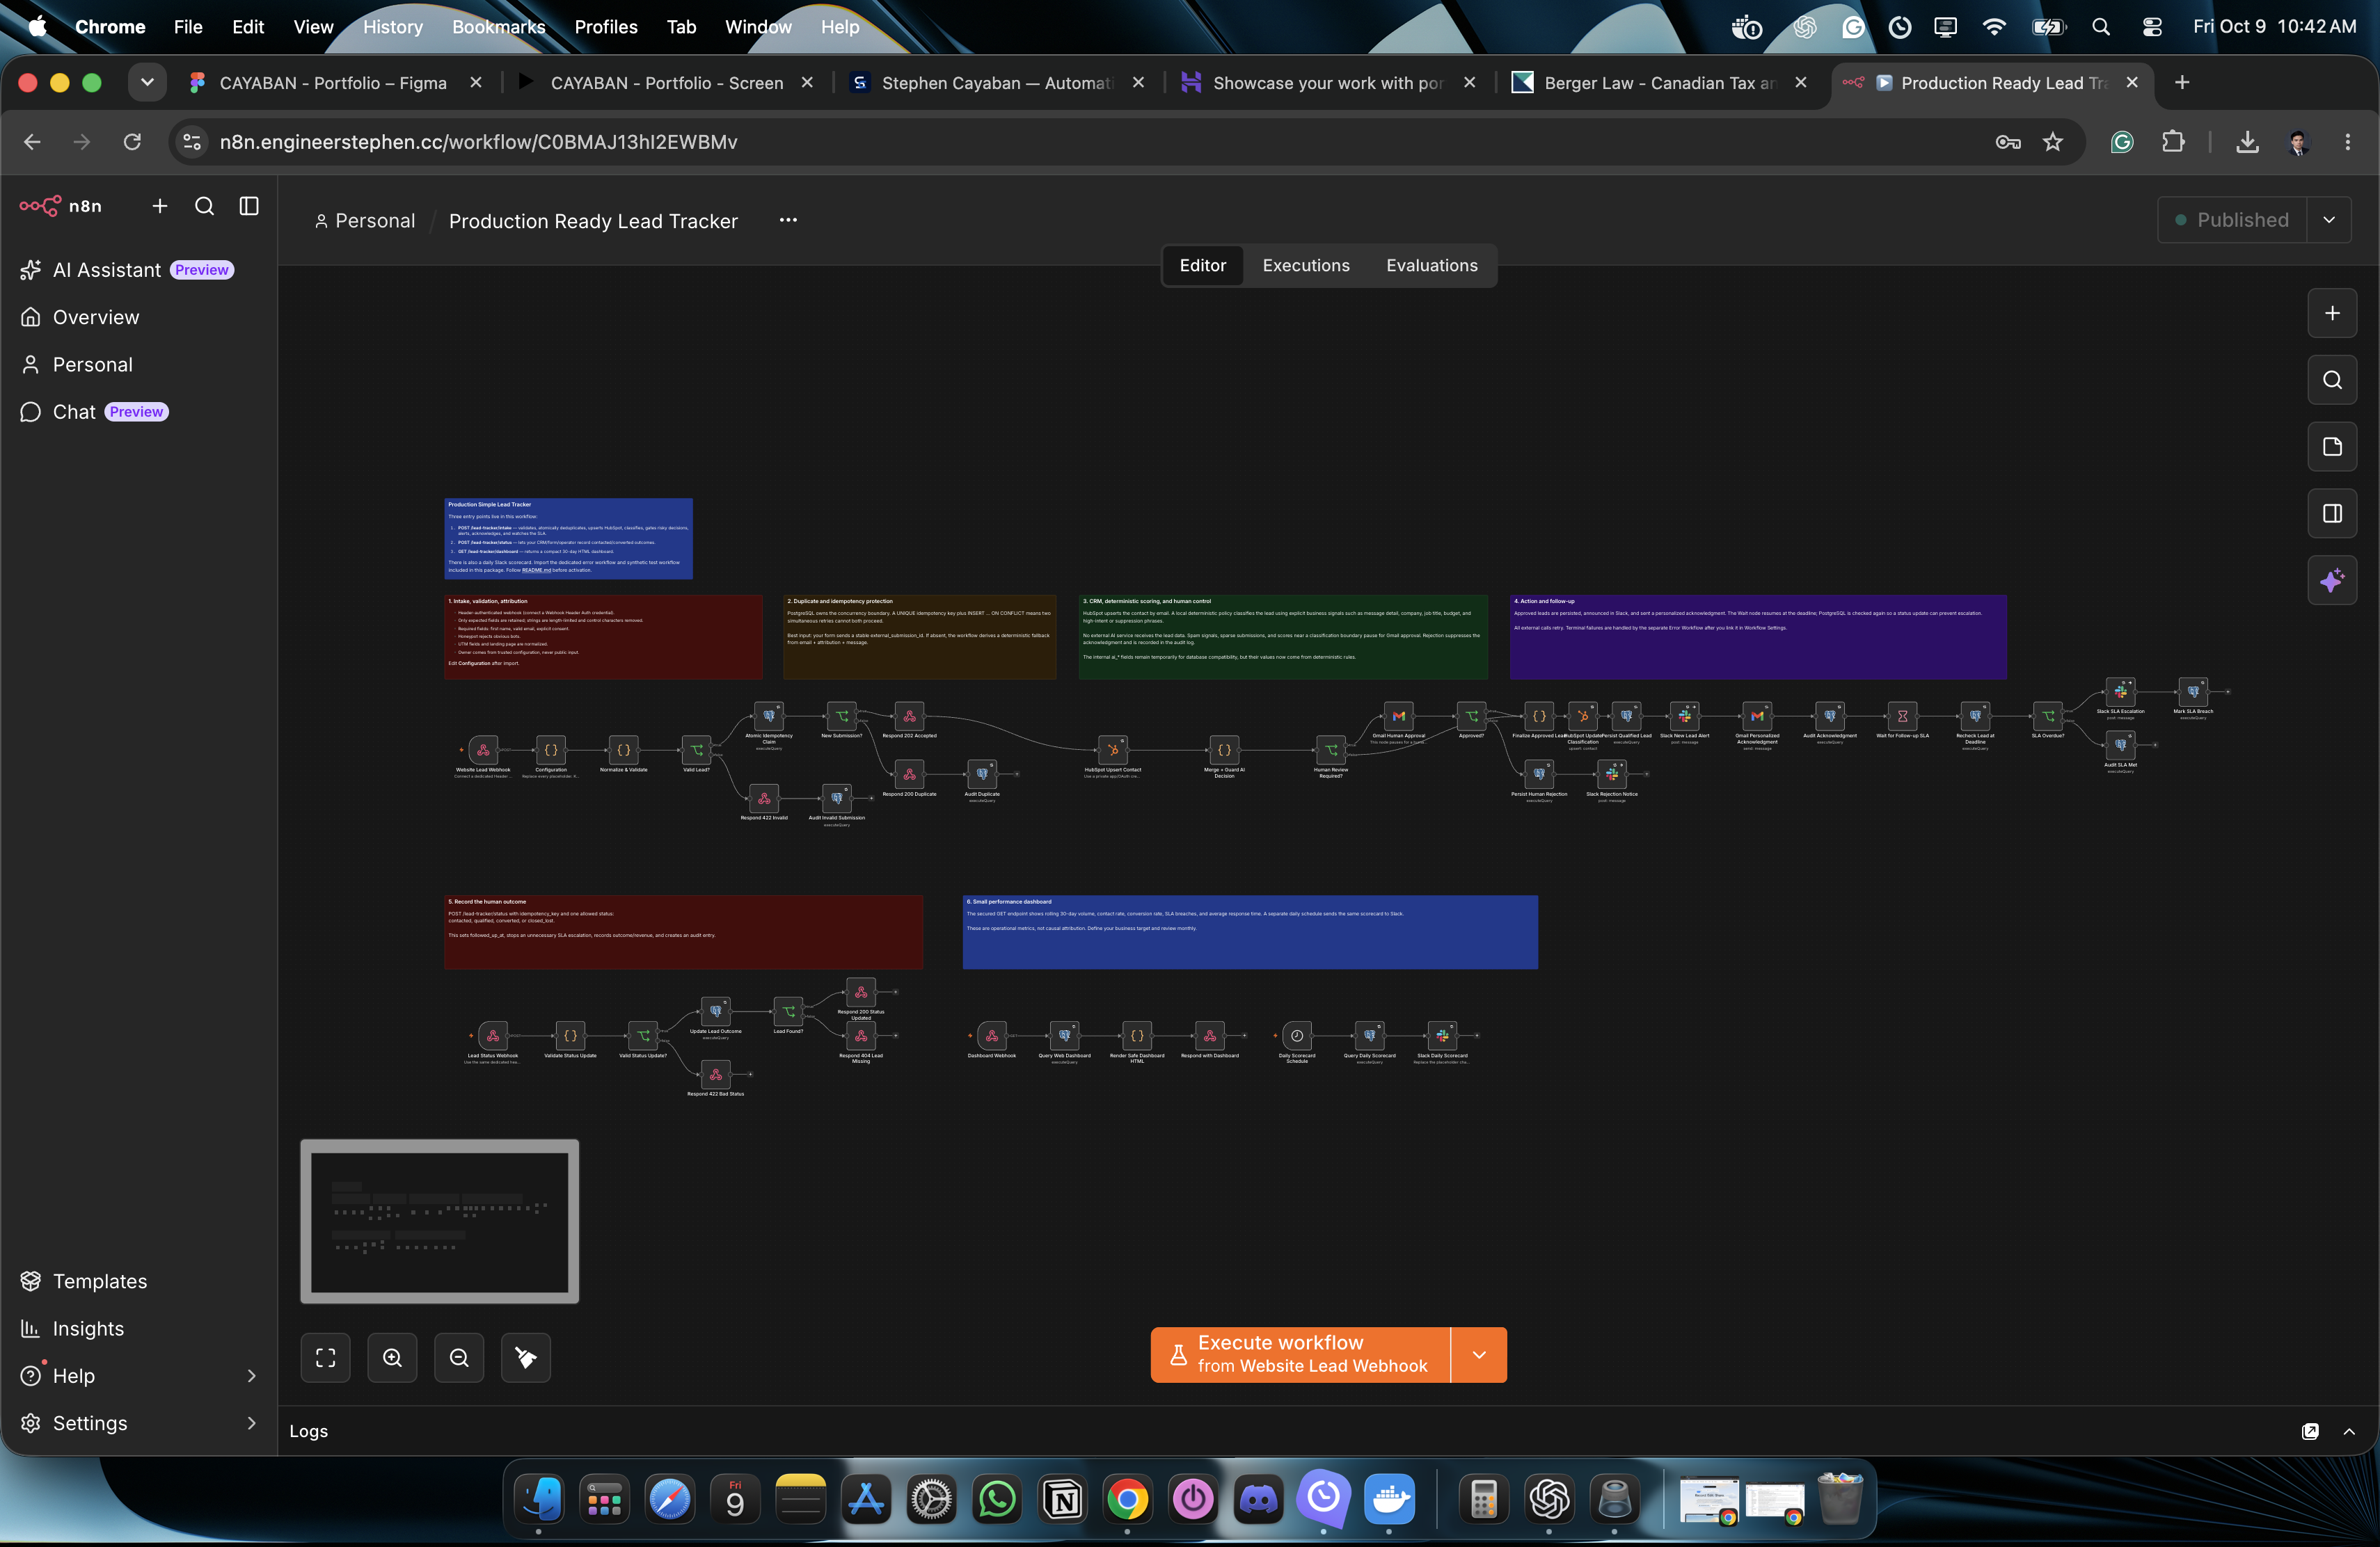Select the Atomic Idempotency Claim Postgres node

point(769,716)
